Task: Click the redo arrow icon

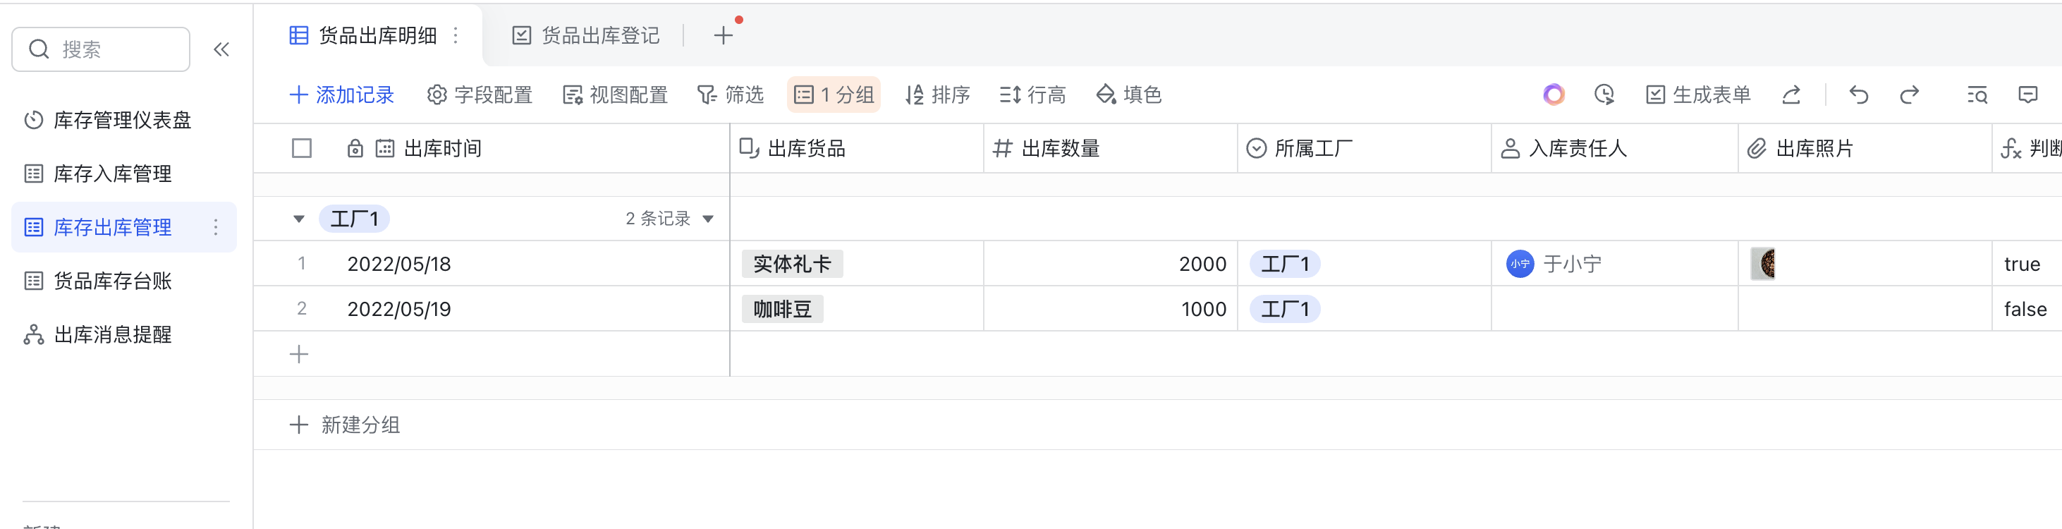Action: pos(1909,95)
